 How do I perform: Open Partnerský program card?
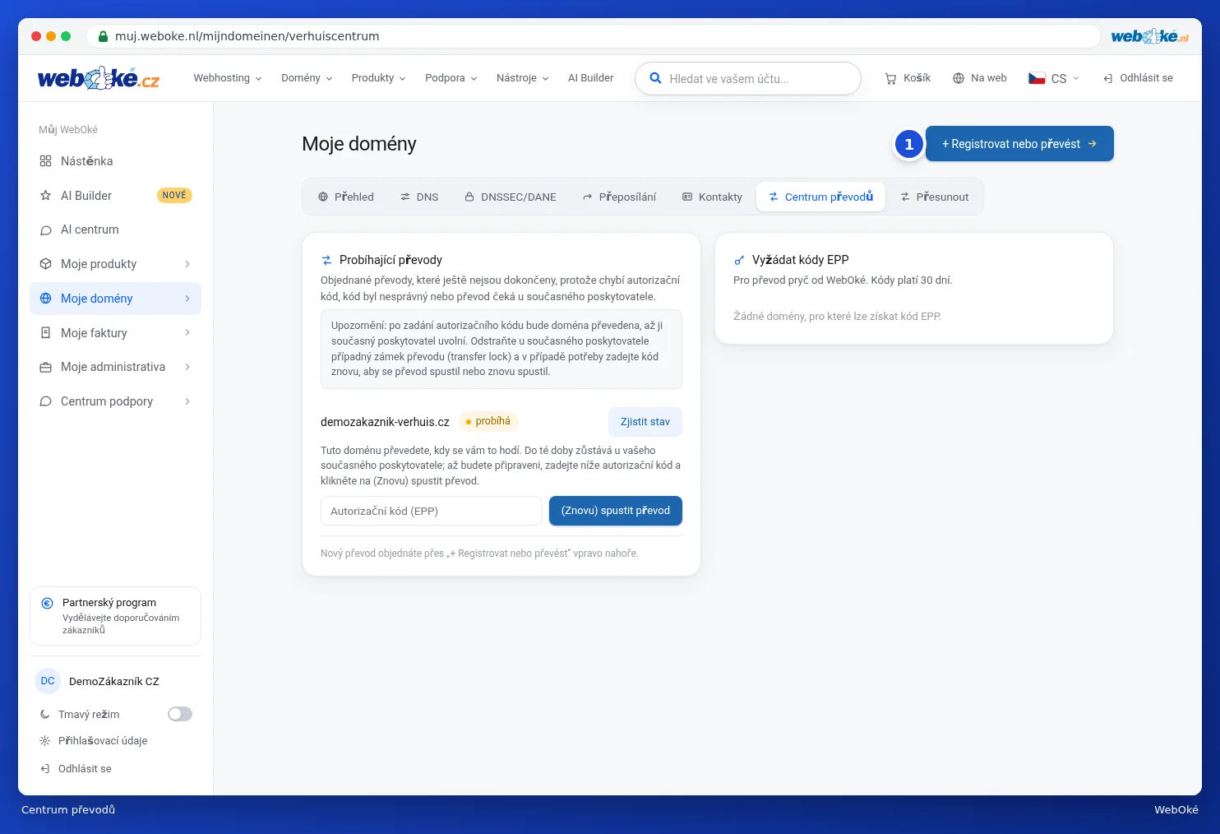tap(115, 616)
